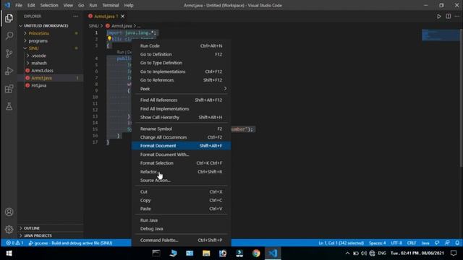
Task: Click the editor minimap
Action: (441, 35)
